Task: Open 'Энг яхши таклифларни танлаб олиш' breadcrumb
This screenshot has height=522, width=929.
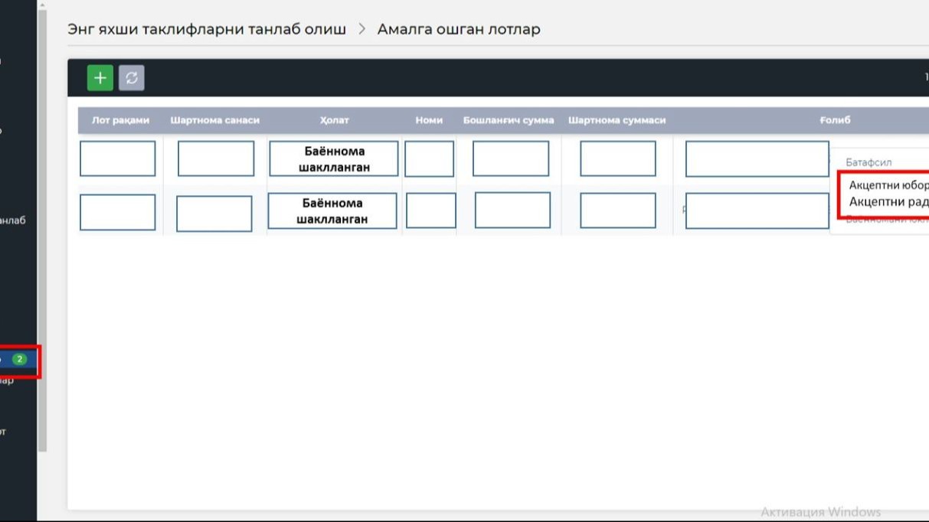Action: 207,29
